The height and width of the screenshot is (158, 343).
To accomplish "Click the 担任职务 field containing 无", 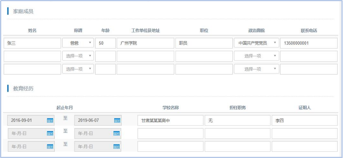I will 238,120.
